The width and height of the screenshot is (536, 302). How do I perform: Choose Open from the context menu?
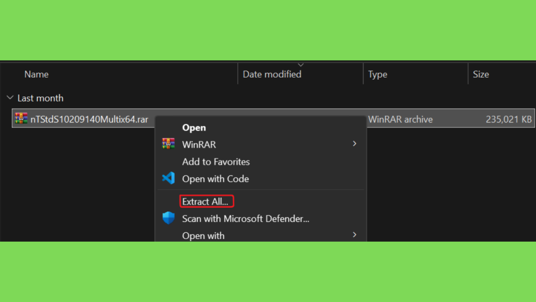194,128
